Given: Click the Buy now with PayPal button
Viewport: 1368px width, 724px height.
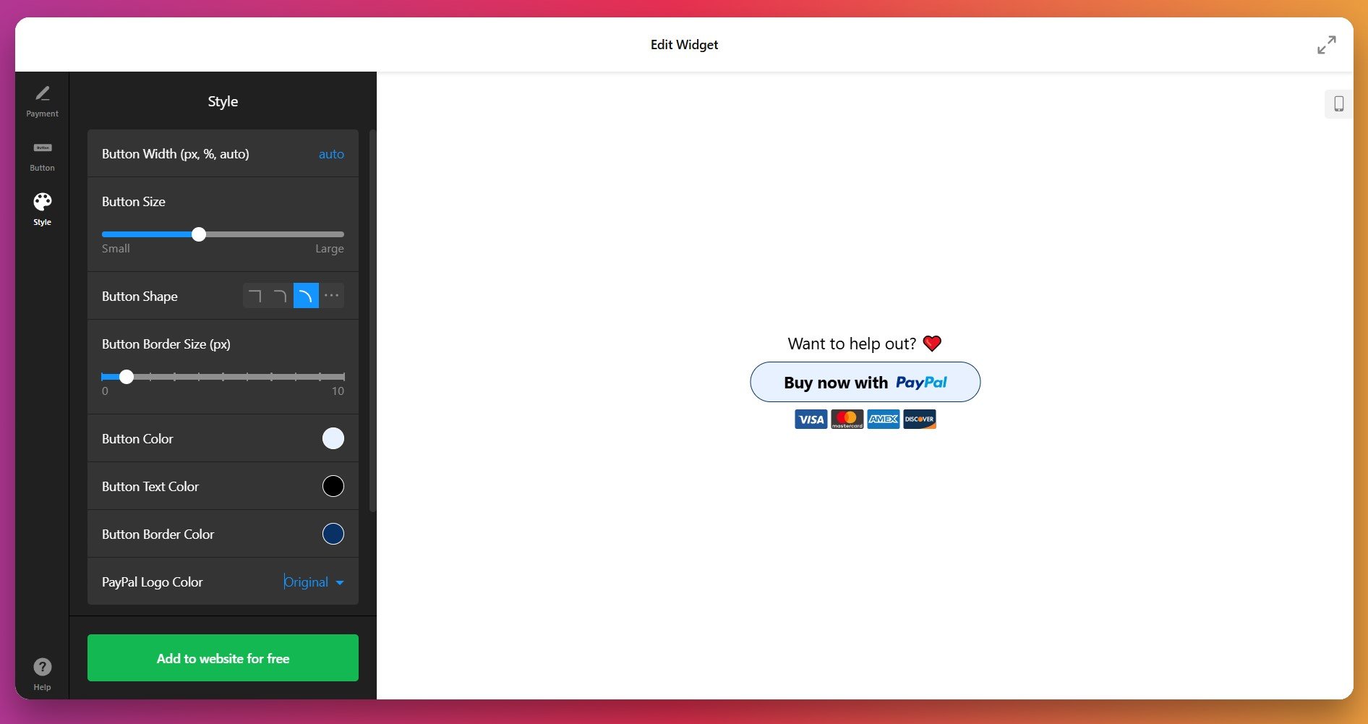Looking at the screenshot, I should tap(865, 382).
